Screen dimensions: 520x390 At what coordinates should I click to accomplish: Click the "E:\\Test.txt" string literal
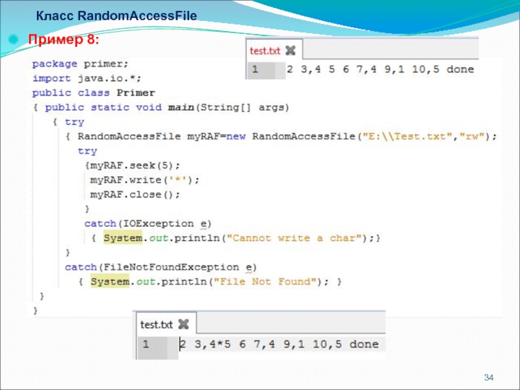[x=408, y=136]
